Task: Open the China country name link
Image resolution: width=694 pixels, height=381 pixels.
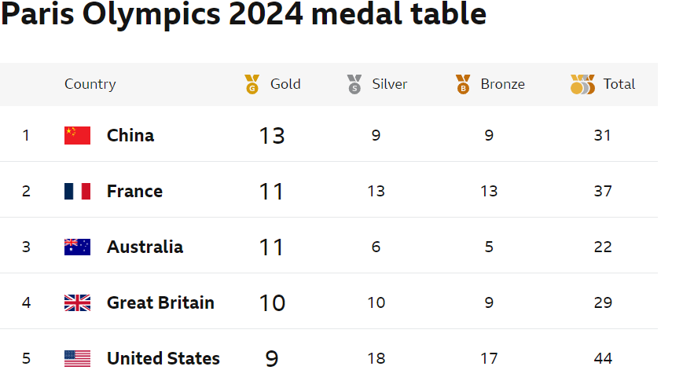Action: click(x=130, y=135)
